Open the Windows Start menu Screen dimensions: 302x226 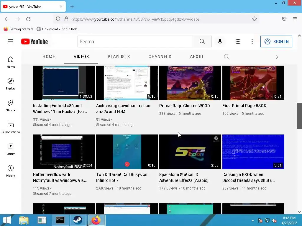[x=7, y=220]
